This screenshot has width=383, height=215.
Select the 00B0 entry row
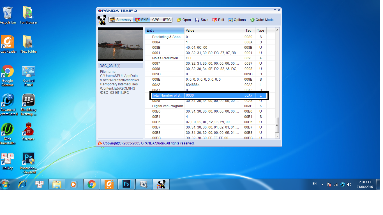point(210,111)
